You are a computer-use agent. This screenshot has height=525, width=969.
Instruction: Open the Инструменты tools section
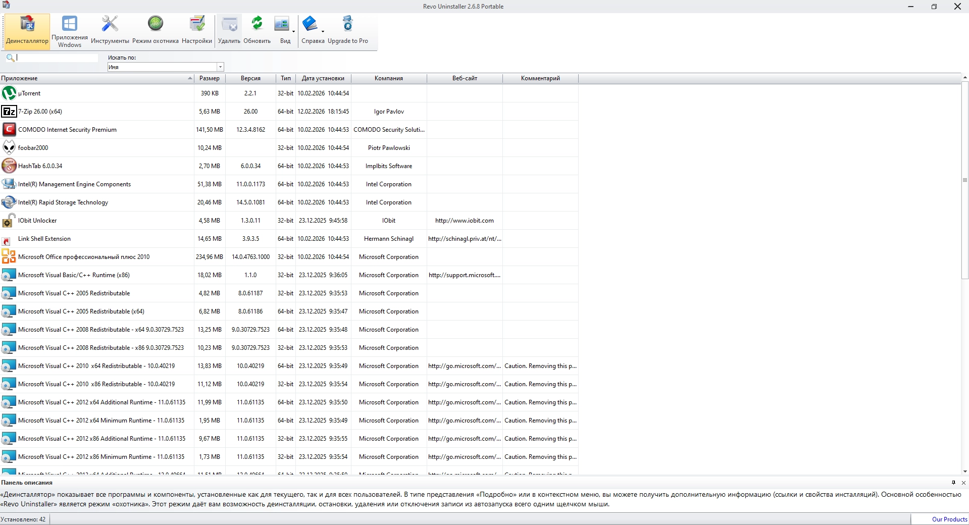(110, 31)
